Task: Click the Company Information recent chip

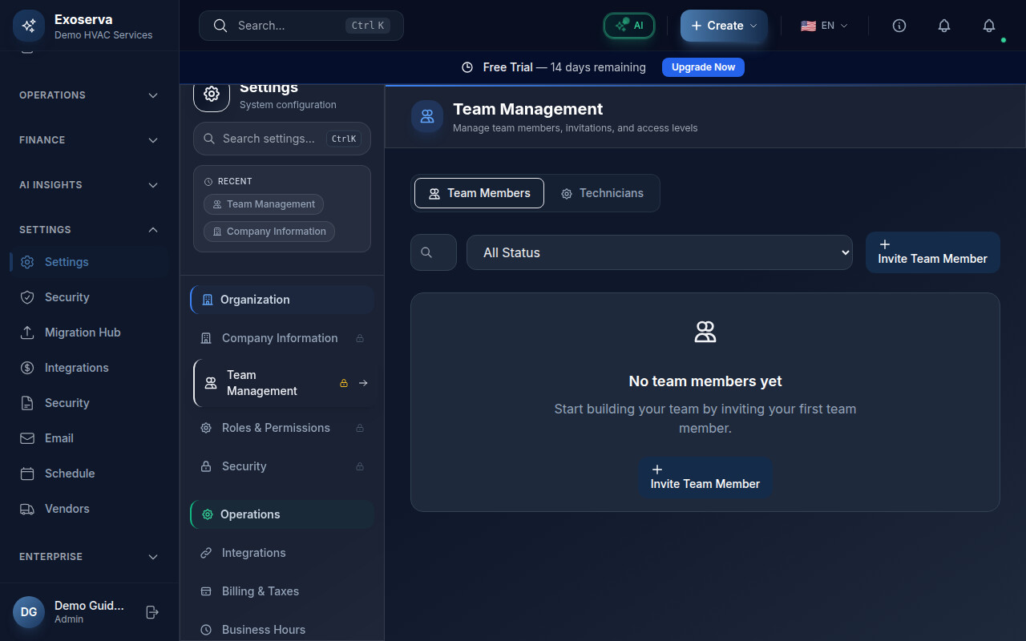Action: point(269,232)
